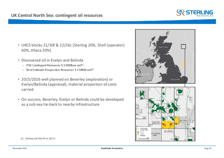This screenshot has width=224, height=158.
Task: Select the '2015/2016 well planned on Beverley' bullet
Action: tap(69, 84)
